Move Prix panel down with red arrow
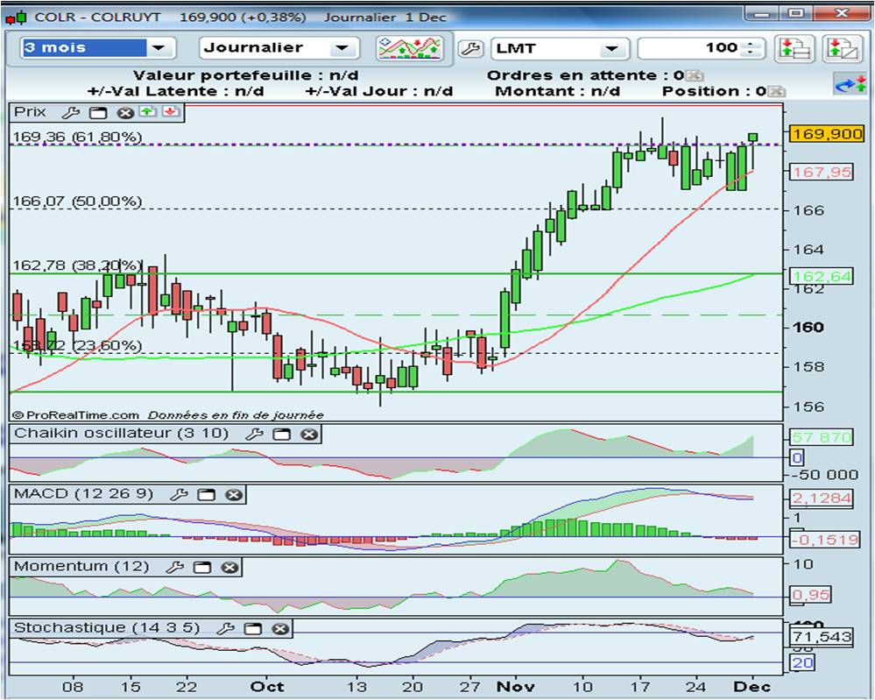875x700 pixels. 171,112
